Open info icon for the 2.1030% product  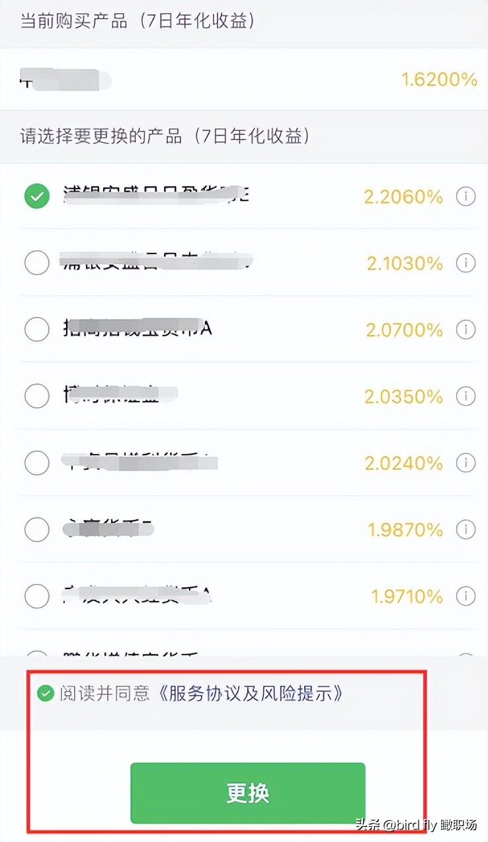[466, 263]
